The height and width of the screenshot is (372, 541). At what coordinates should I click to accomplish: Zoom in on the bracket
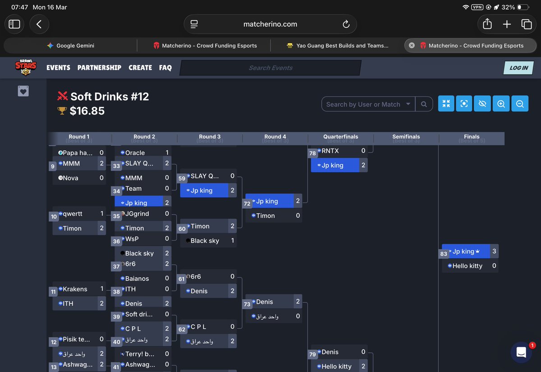[501, 104]
